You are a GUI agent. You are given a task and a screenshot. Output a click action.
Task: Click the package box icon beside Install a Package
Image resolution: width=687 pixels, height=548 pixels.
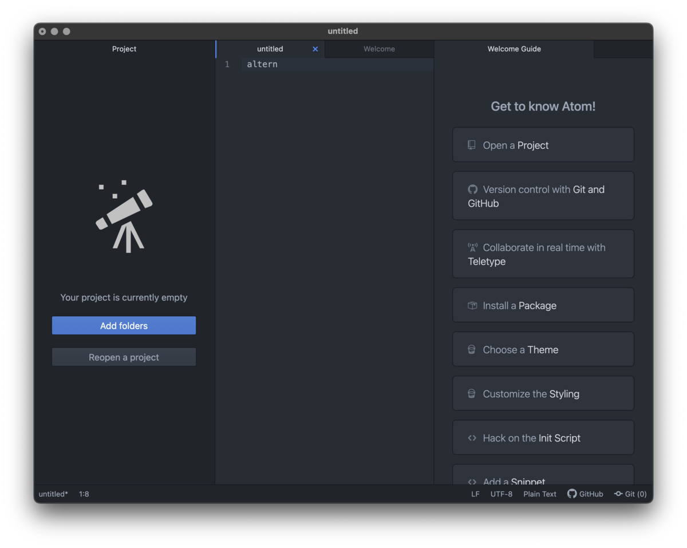472,305
